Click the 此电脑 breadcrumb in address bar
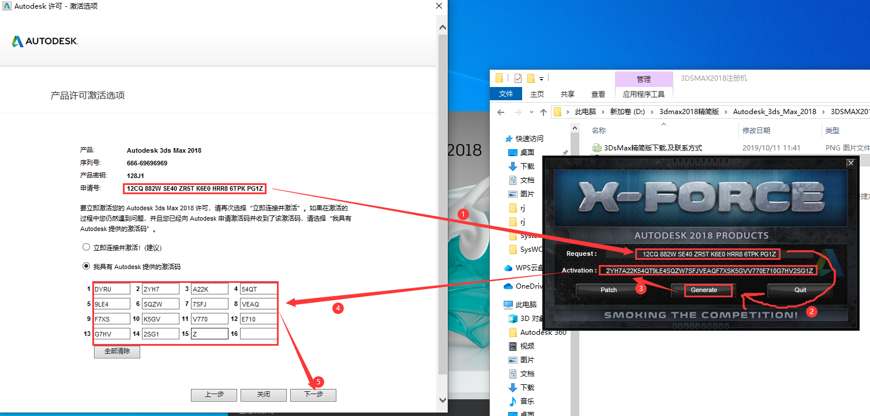 click(x=586, y=112)
